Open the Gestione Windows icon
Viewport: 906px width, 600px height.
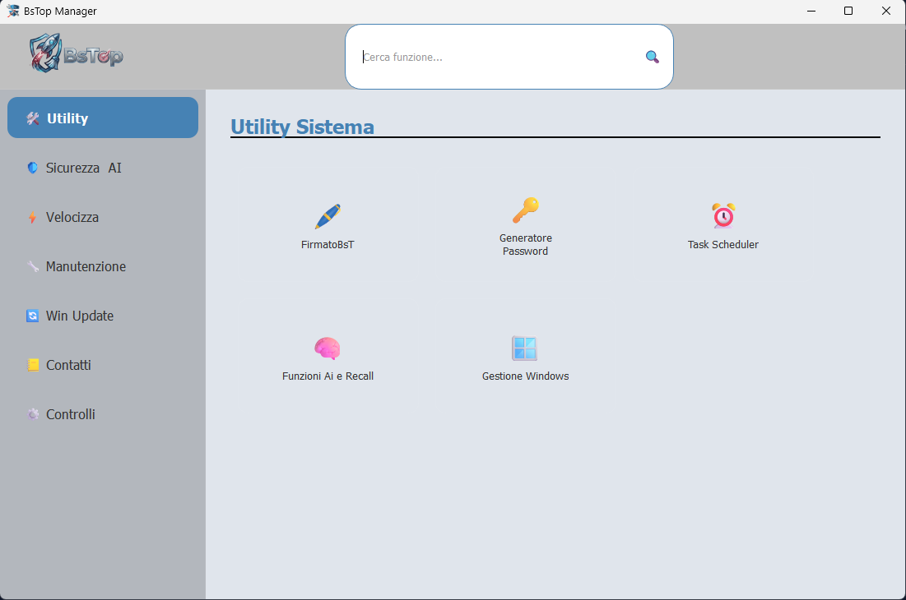(x=525, y=347)
